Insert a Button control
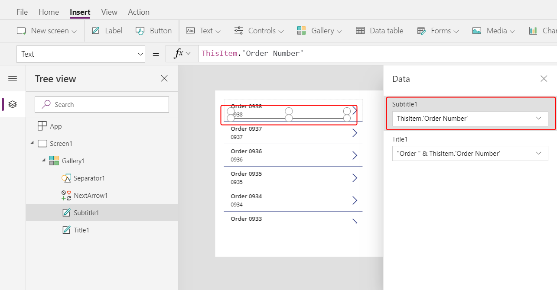The image size is (557, 290). (153, 31)
